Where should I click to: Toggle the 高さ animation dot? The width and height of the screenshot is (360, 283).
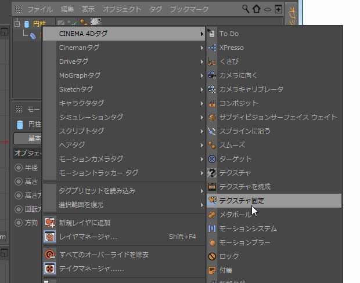(x=19, y=182)
